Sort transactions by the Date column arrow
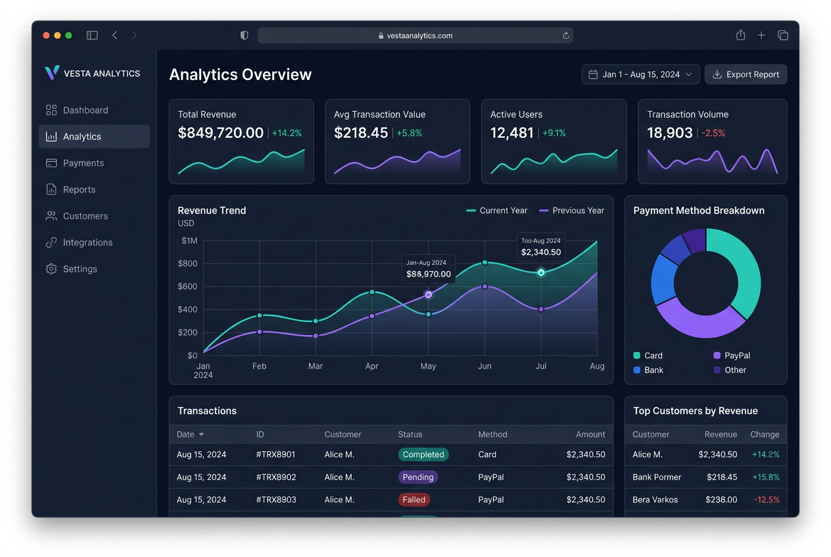 (201, 435)
